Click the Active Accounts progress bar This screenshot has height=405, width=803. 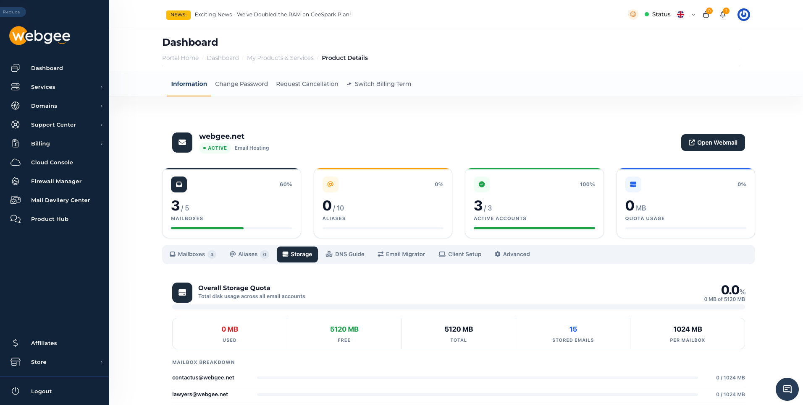[534, 228]
